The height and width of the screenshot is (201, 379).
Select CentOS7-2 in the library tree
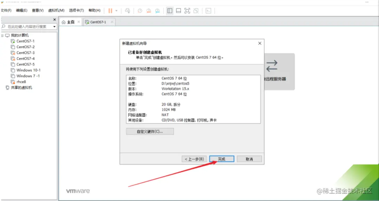coord(25,47)
